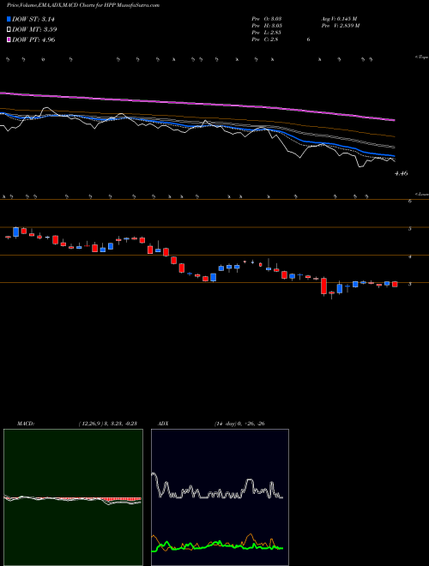Screen dimensions: 429x566
Task: Click the price axis label 4
Action: (410, 256)
